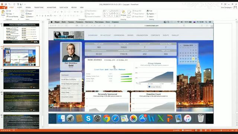Save the presentation from Quick Access Toolbar
Image resolution: width=238 pixels, height=134 pixels.
6,4
